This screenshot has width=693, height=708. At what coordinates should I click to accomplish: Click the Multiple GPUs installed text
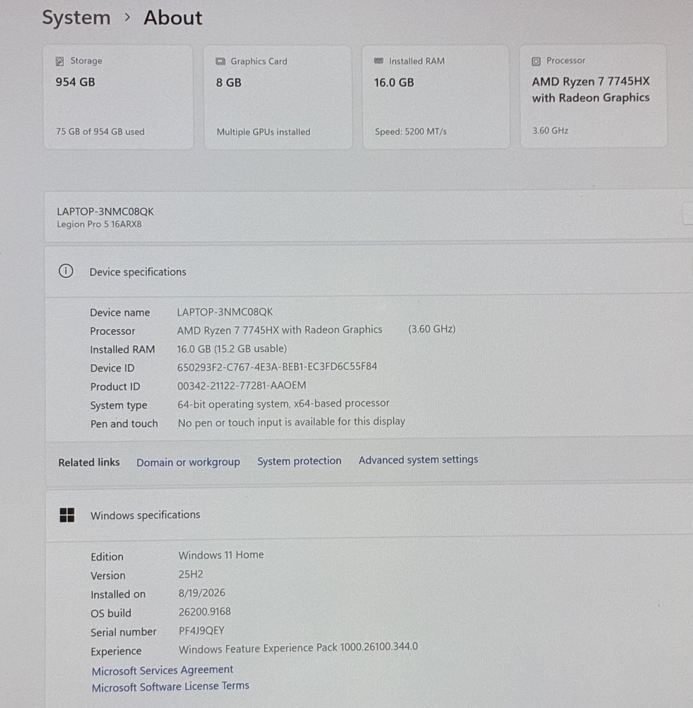[x=263, y=132]
